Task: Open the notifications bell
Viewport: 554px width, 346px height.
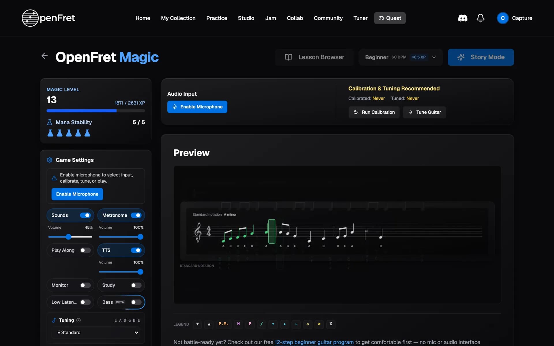Action: [480, 18]
